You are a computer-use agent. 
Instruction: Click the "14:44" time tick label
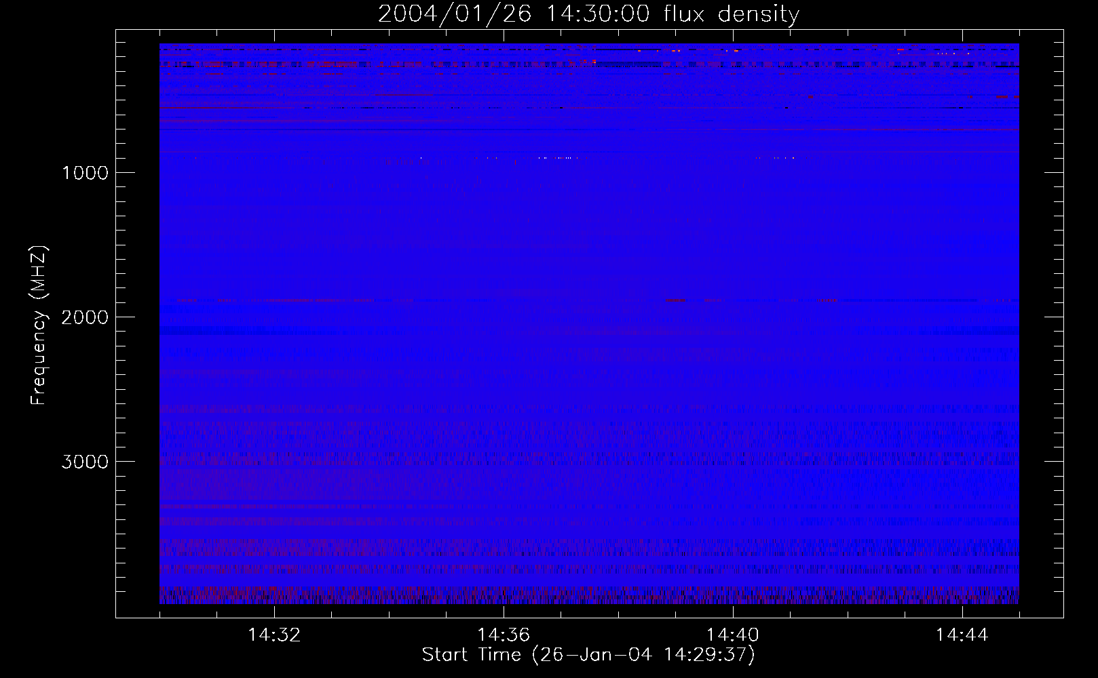(x=962, y=635)
